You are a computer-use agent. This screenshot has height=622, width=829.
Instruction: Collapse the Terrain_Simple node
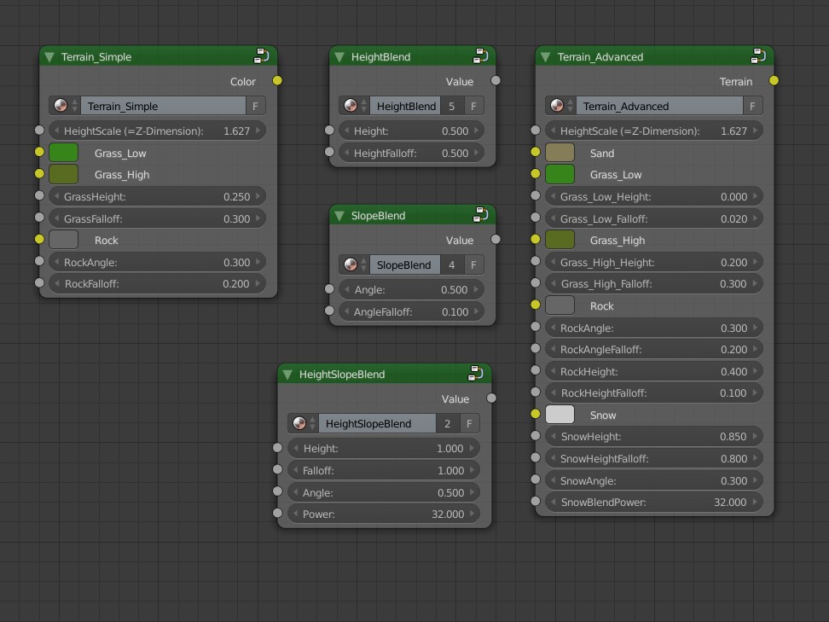coord(49,56)
